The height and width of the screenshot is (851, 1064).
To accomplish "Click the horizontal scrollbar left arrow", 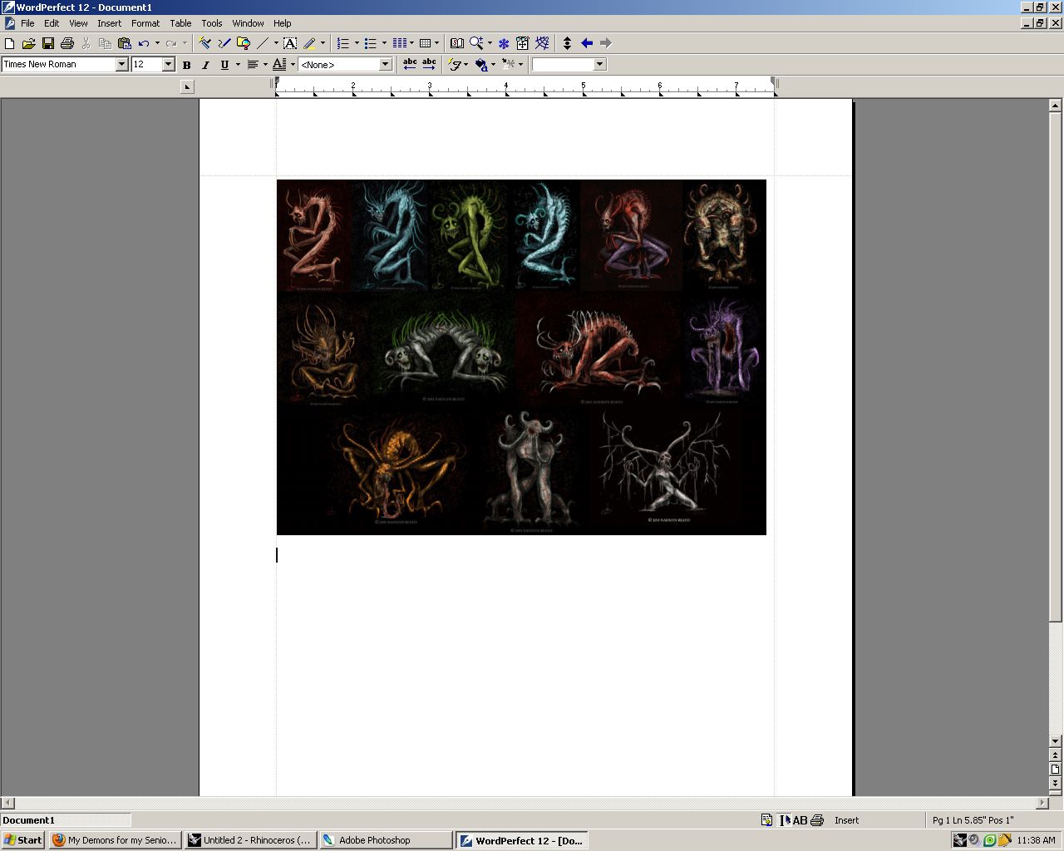I will pyautogui.click(x=7, y=804).
